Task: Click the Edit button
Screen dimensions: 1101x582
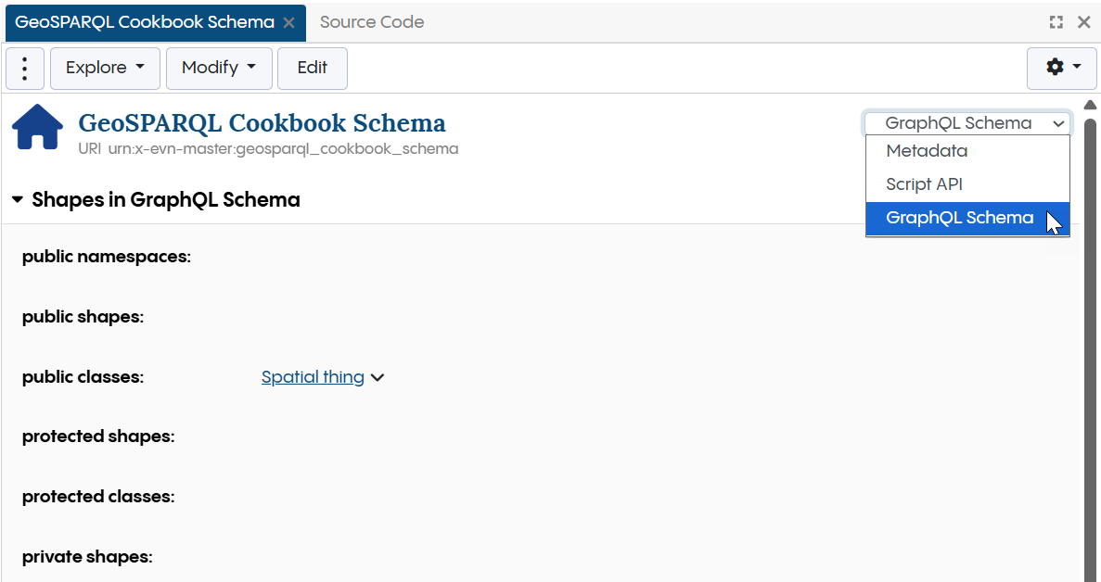Action: pos(312,69)
